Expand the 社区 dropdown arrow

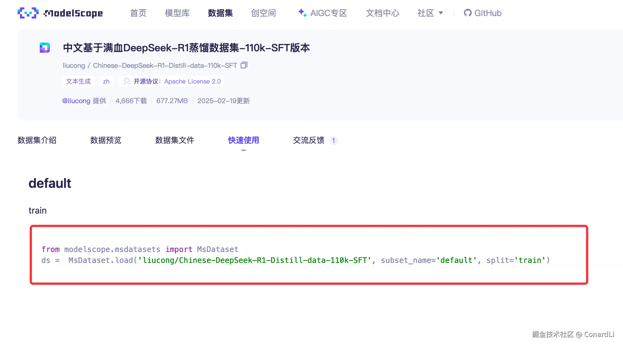coord(441,13)
